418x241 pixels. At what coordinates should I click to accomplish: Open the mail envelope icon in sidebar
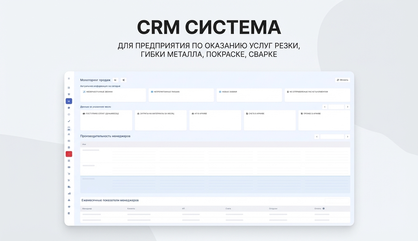(x=69, y=167)
